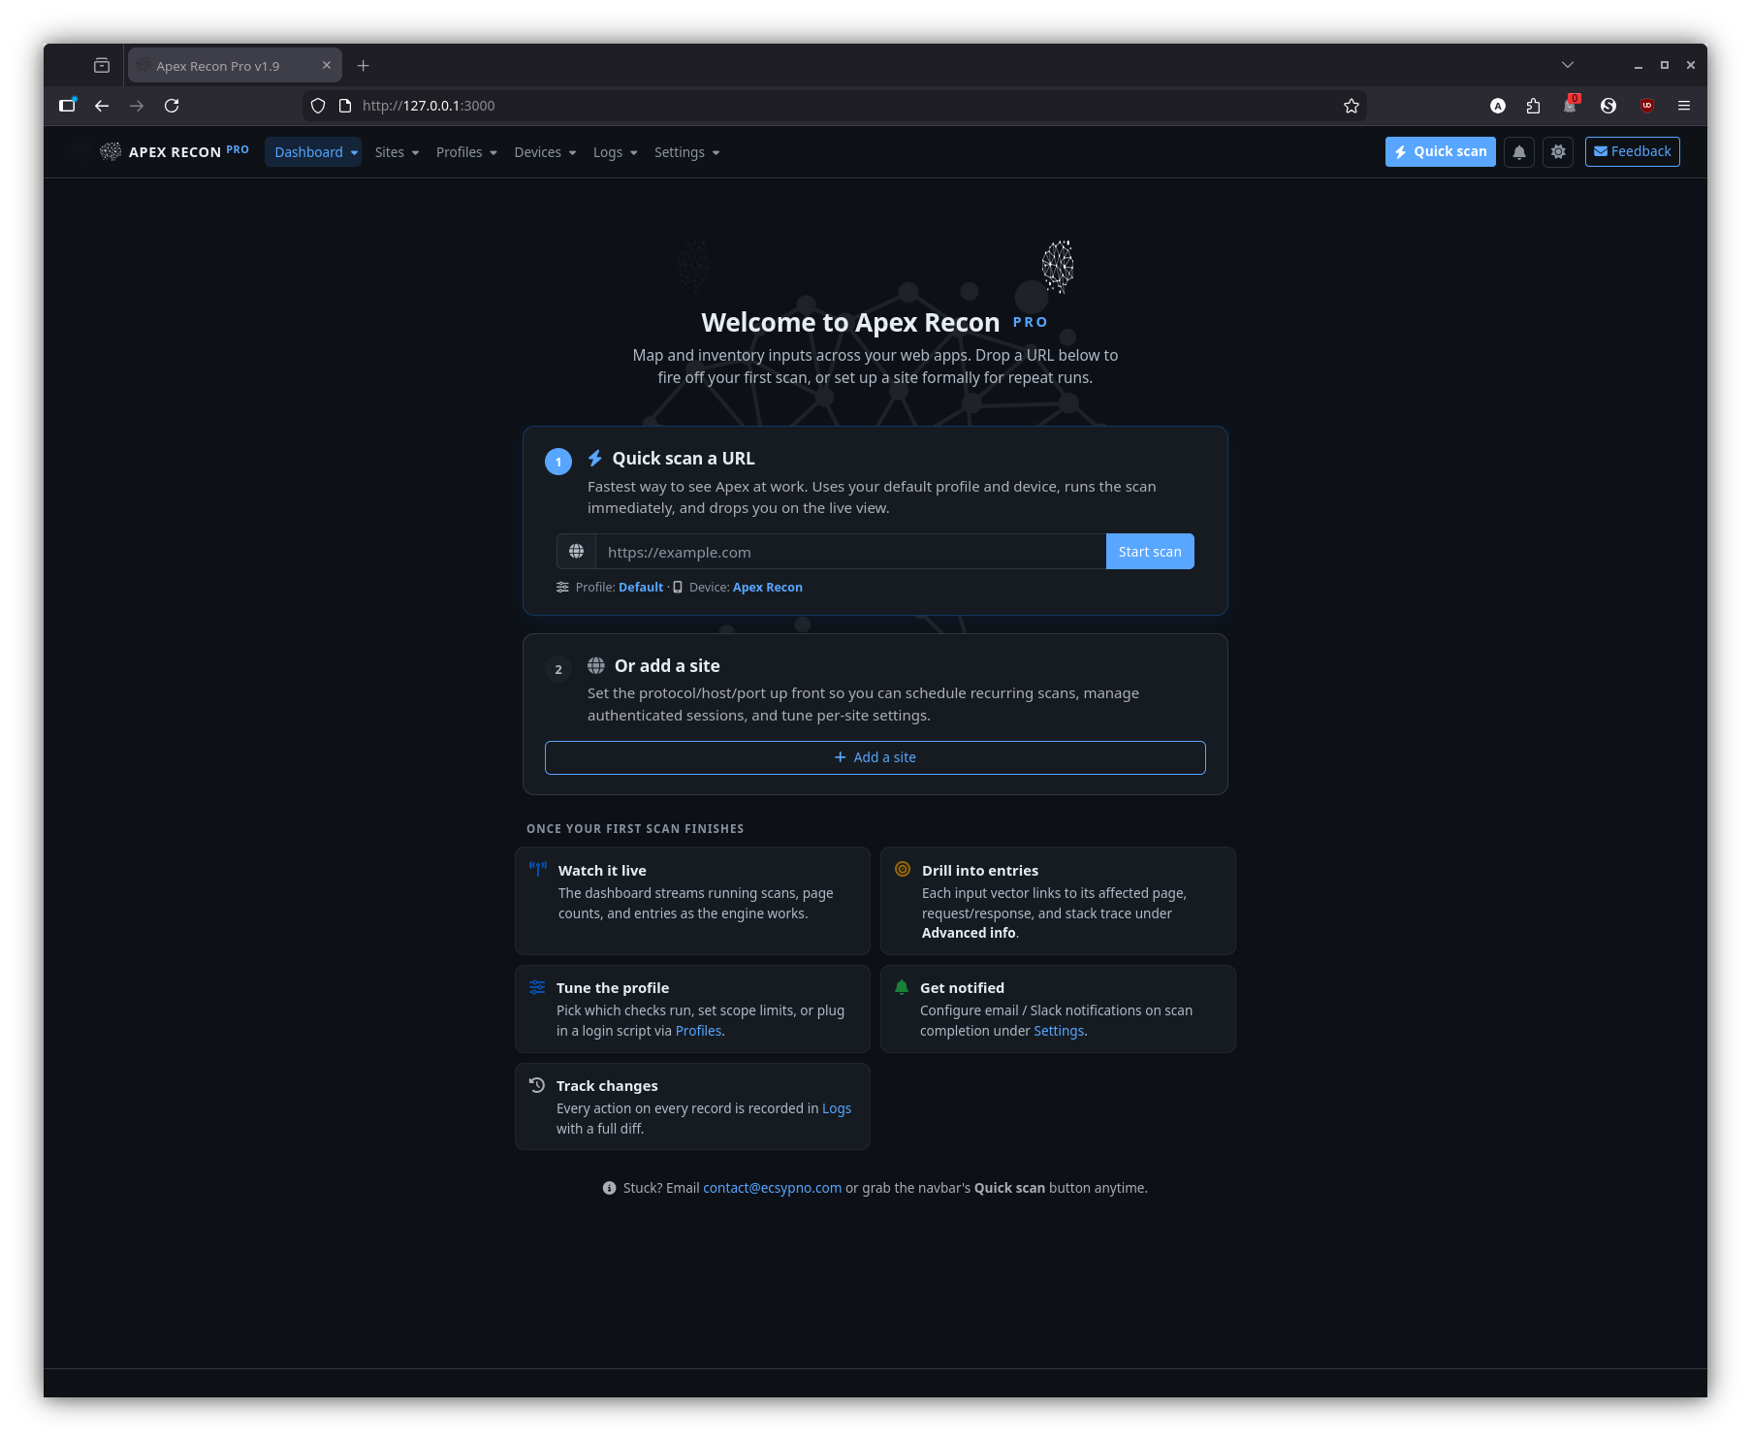Open the browser extensions puzzle icon
The width and height of the screenshot is (1751, 1441).
1533,106
